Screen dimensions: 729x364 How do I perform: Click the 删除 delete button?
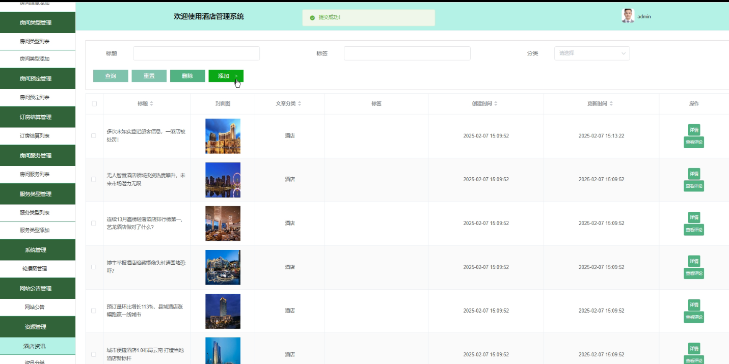click(x=187, y=76)
